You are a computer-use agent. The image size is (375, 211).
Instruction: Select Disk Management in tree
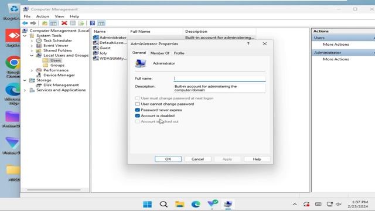(x=61, y=85)
